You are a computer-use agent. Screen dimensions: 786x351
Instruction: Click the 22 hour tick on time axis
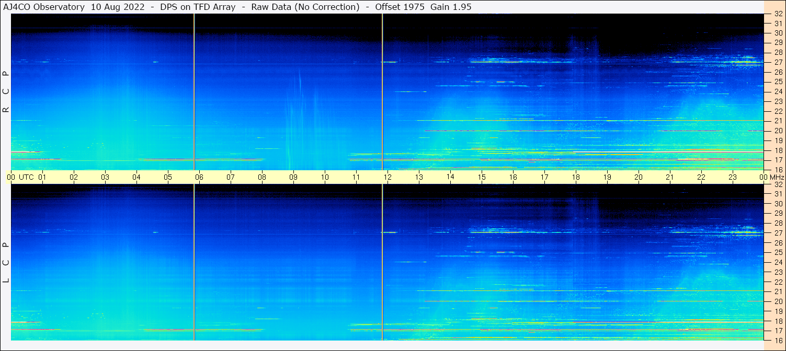(x=701, y=177)
